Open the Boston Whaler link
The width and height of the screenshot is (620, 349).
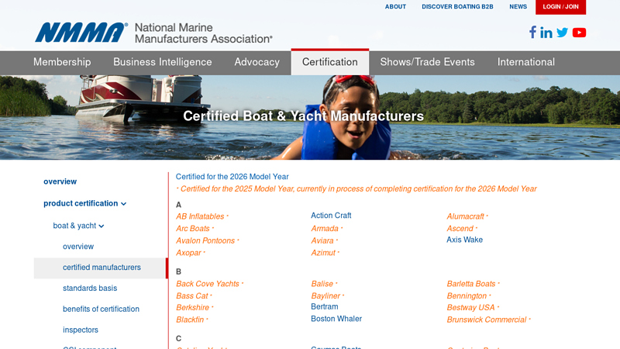pos(336,319)
